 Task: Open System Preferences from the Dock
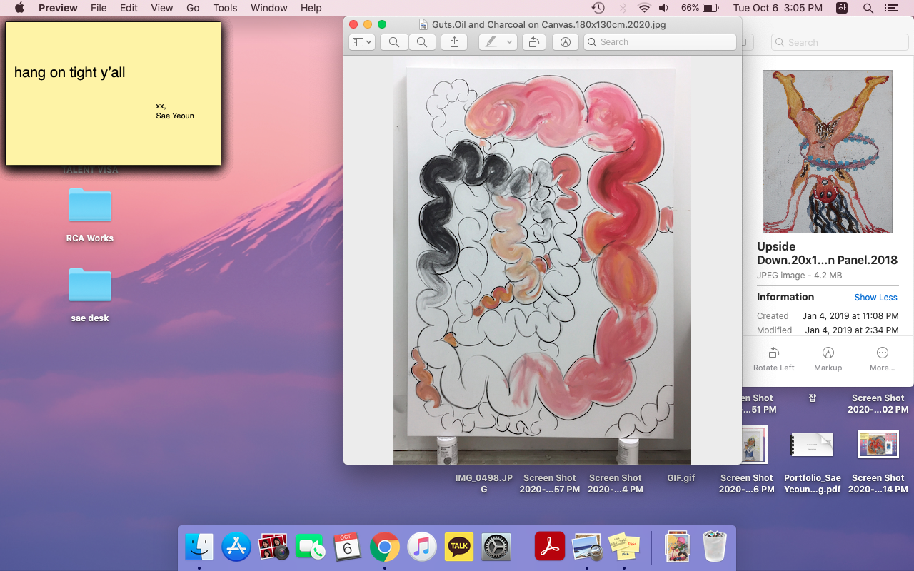click(496, 547)
